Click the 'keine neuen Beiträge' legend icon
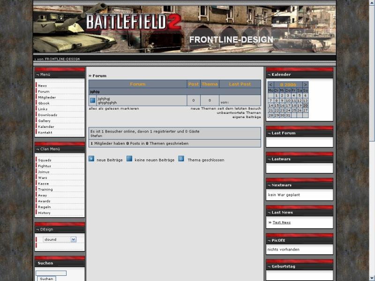The image size is (375, 281). 129,158
